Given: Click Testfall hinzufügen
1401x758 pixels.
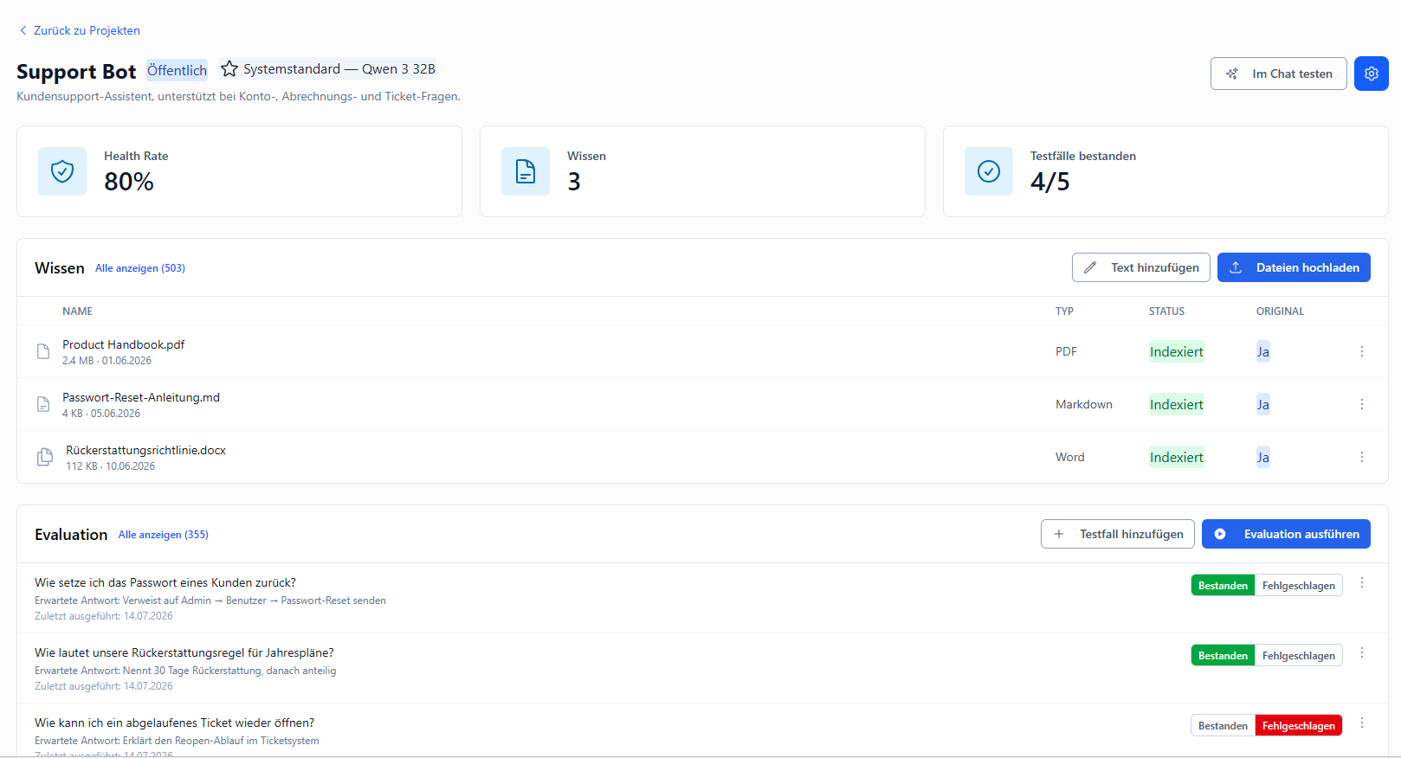Looking at the screenshot, I should coord(1117,534).
